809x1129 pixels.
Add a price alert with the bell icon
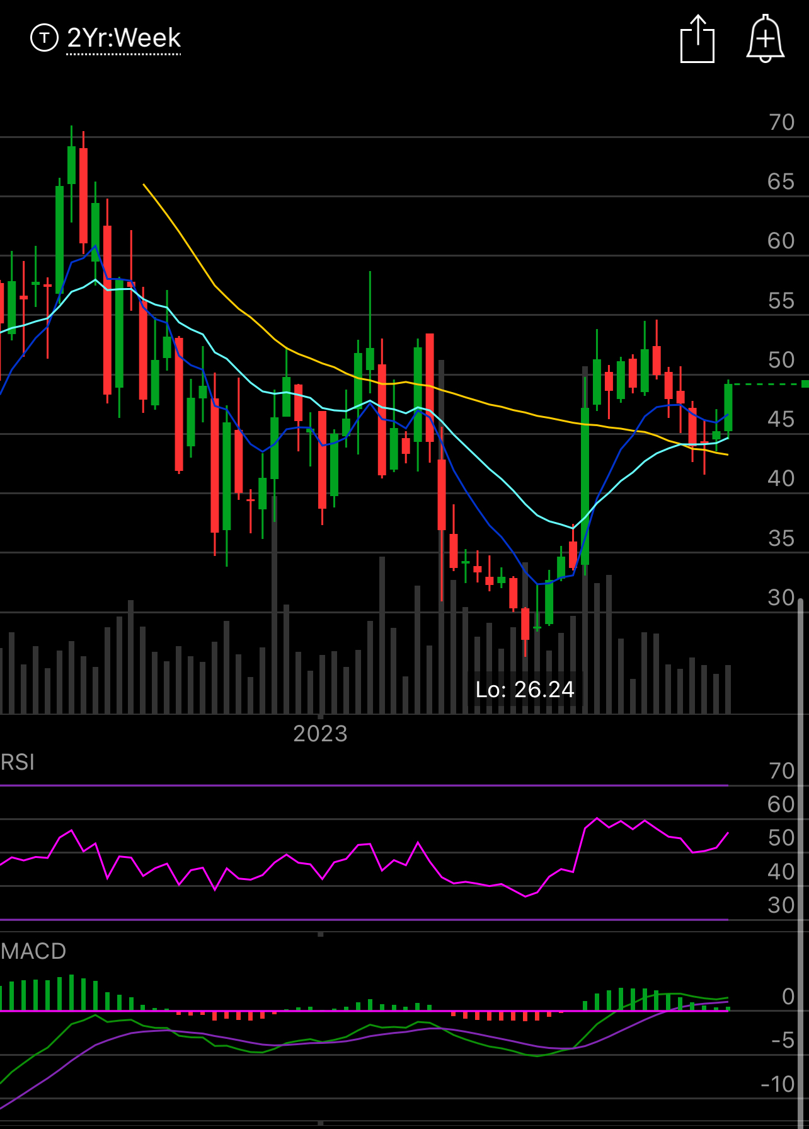click(x=766, y=38)
